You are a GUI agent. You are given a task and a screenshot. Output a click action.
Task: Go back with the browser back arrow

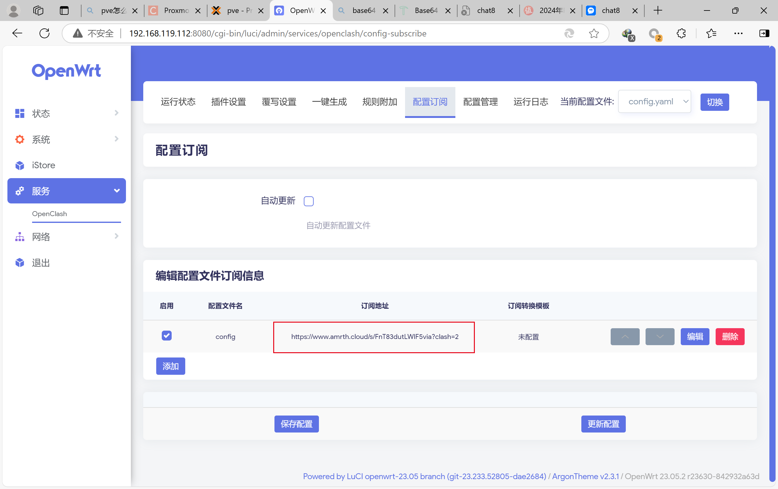17,33
